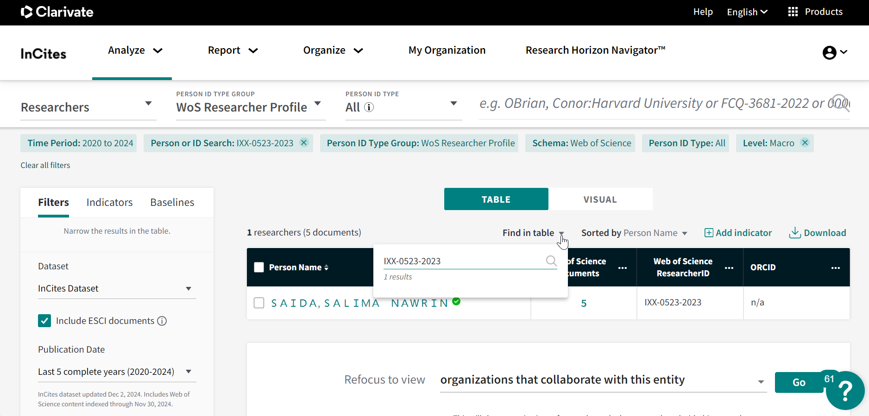Open Research Horizon Navigator
The width and height of the screenshot is (869, 416).
pyautogui.click(x=595, y=50)
